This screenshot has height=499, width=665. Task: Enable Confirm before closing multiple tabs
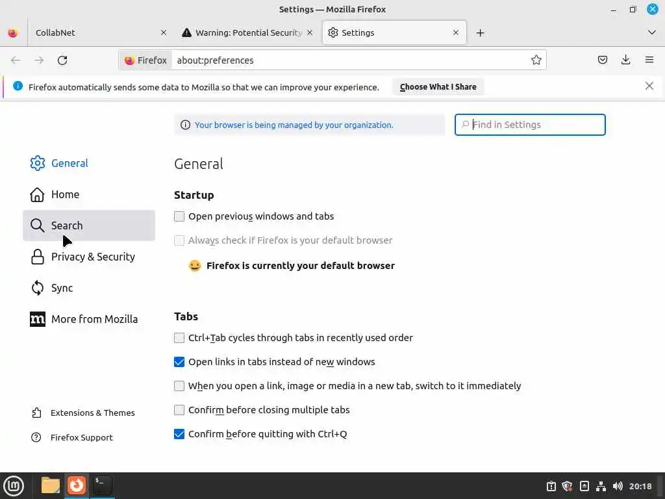click(179, 410)
